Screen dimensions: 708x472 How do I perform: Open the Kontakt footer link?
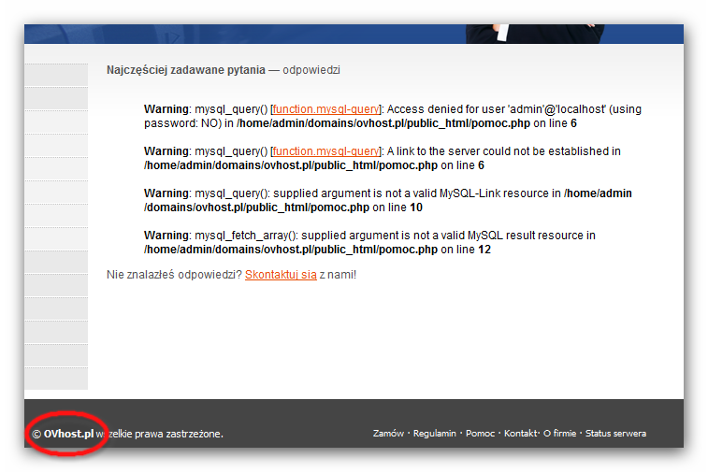[520, 434]
